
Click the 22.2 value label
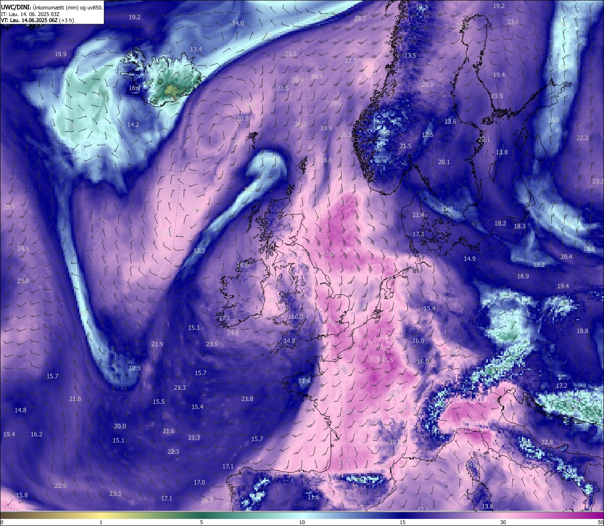coord(582,138)
